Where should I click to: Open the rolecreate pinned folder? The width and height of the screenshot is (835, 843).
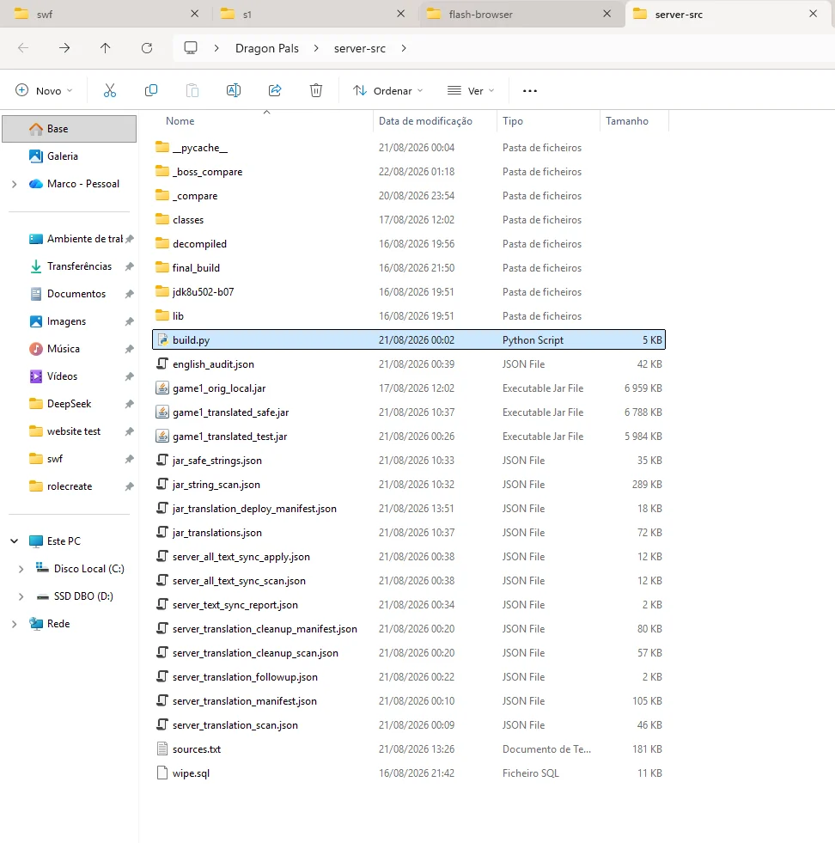(x=70, y=486)
